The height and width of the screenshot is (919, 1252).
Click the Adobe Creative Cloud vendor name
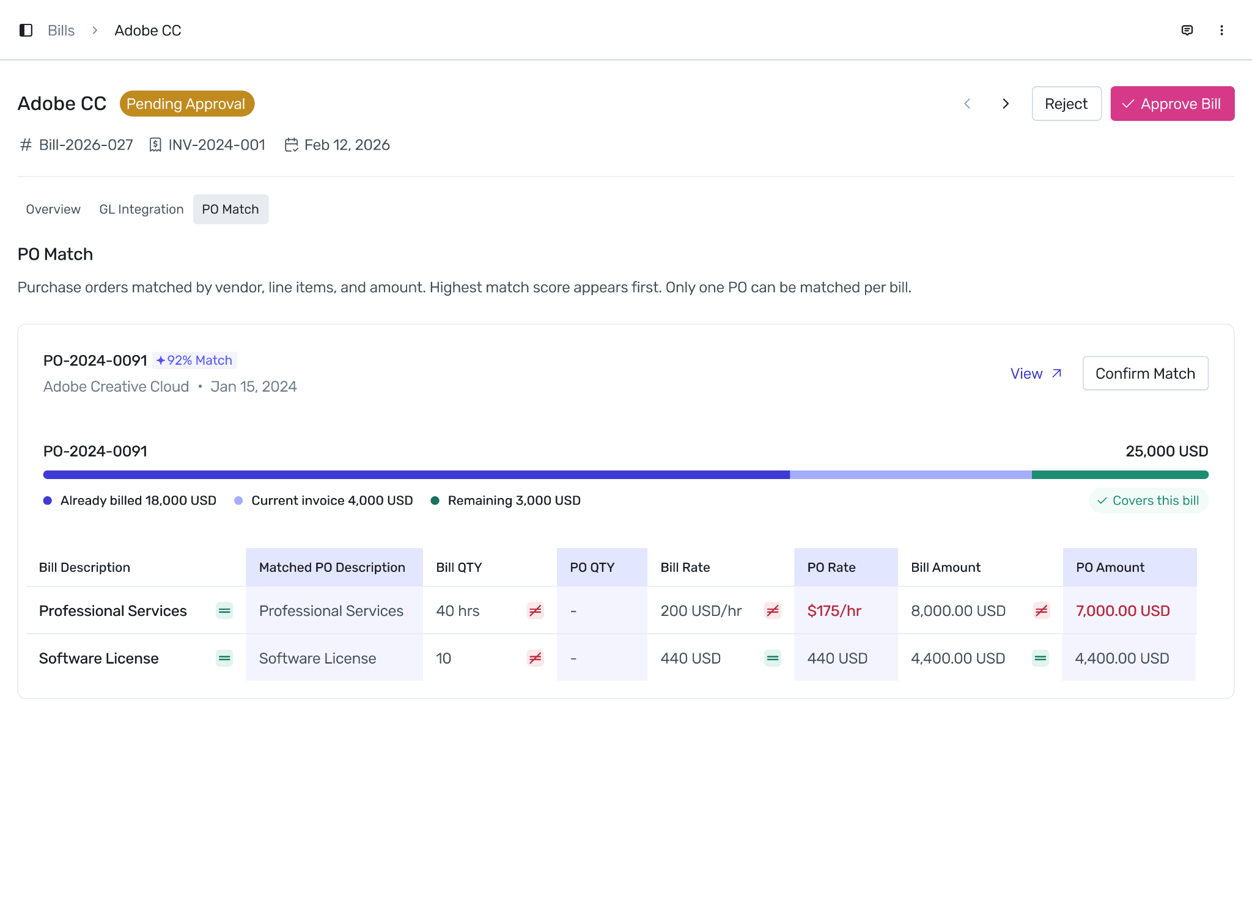[116, 387]
